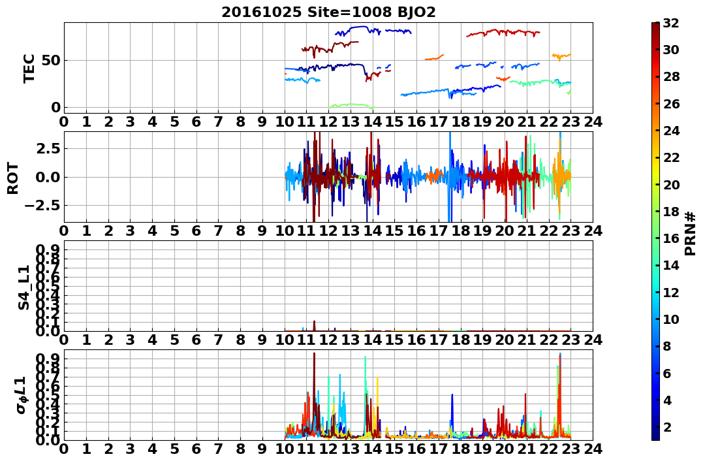Select the 0.0 tick on ROT y-axis
Viewport: 703px width, 463px height.
tap(48, 177)
